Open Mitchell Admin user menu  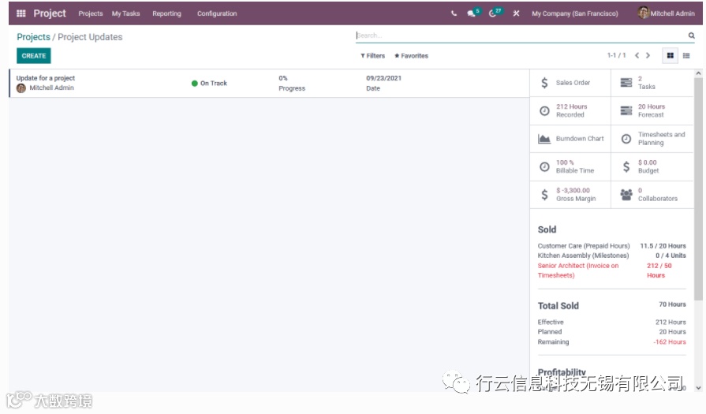(x=666, y=13)
